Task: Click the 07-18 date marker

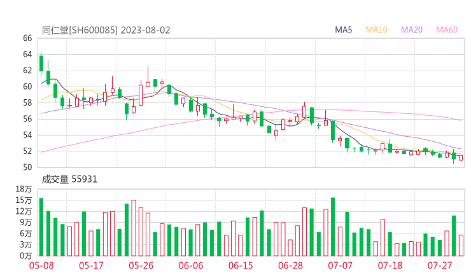Action: [390, 265]
